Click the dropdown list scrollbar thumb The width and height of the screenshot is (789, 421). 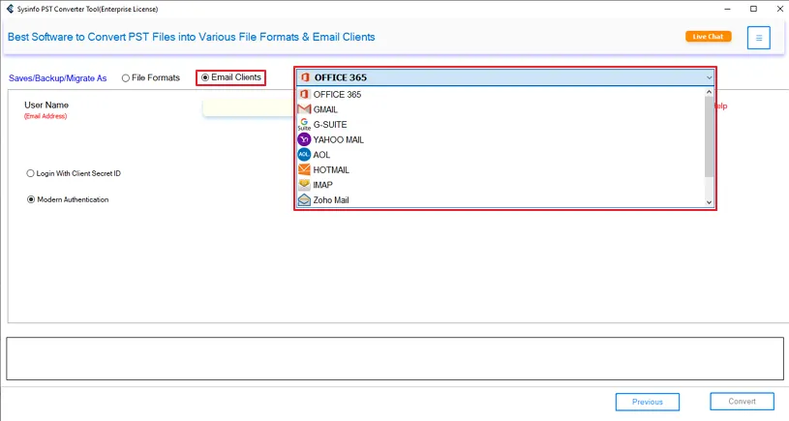pyautogui.click(x=709, y=136)
